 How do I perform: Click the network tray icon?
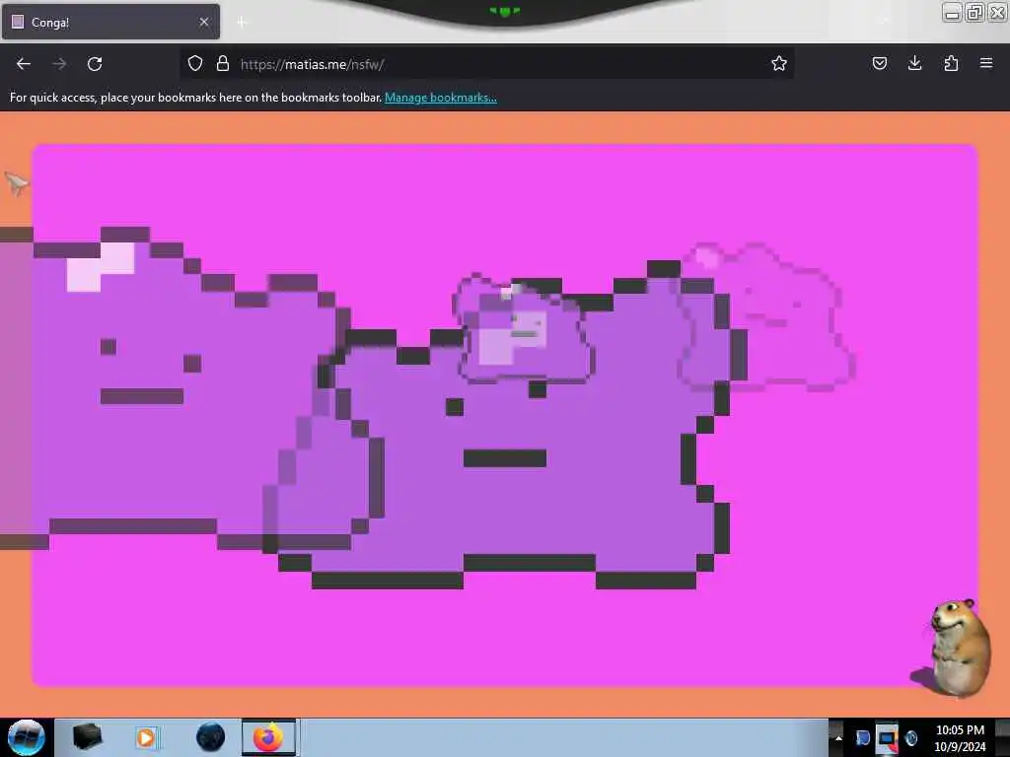point(887,737)
